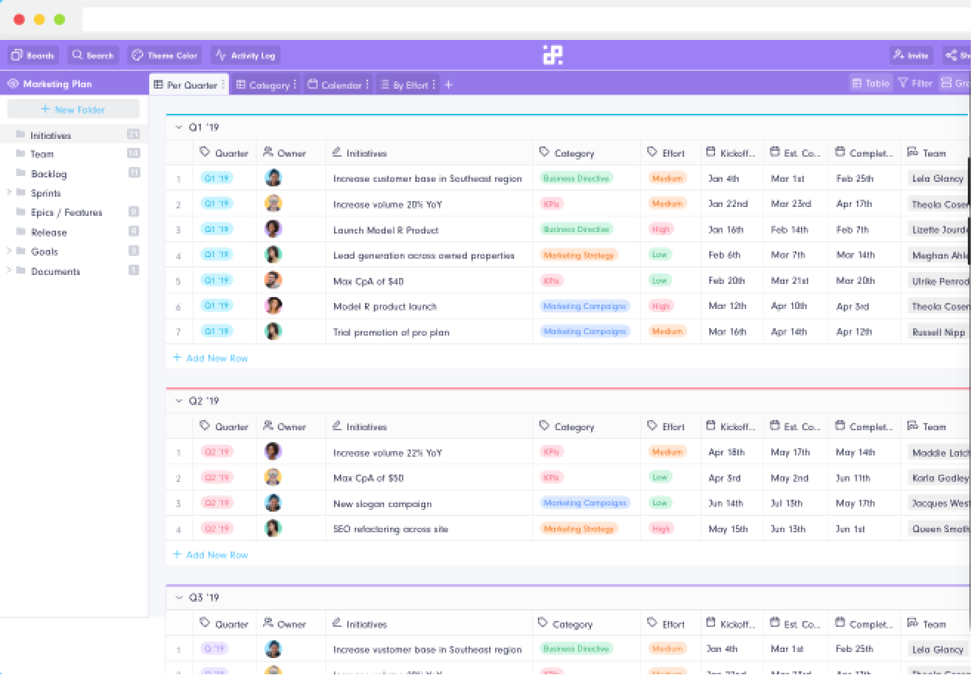Open the Activity Log
The image size is (973, 675).
[x=245, y=55]
